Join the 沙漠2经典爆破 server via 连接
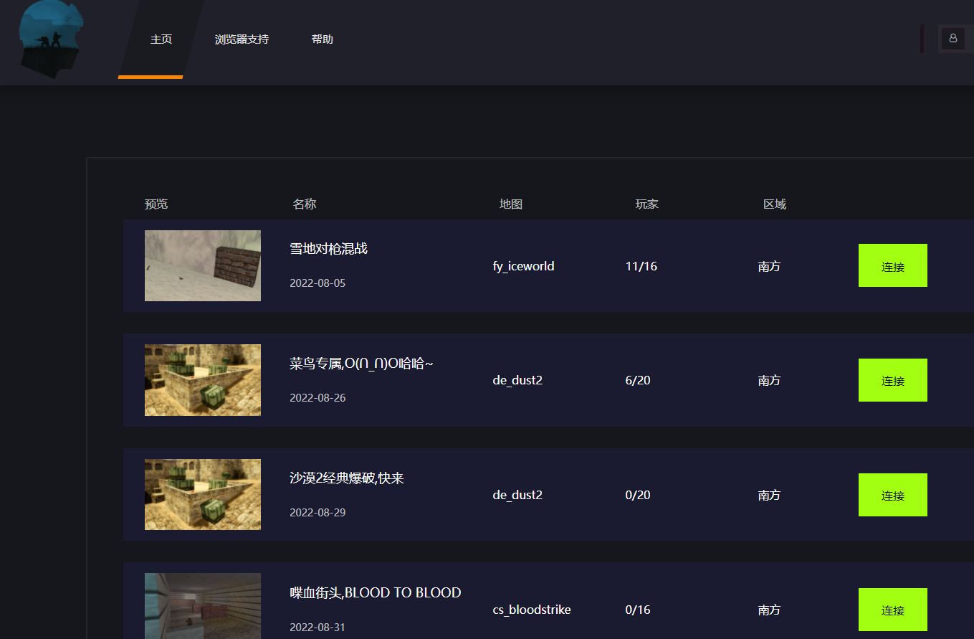 (892, 495)
